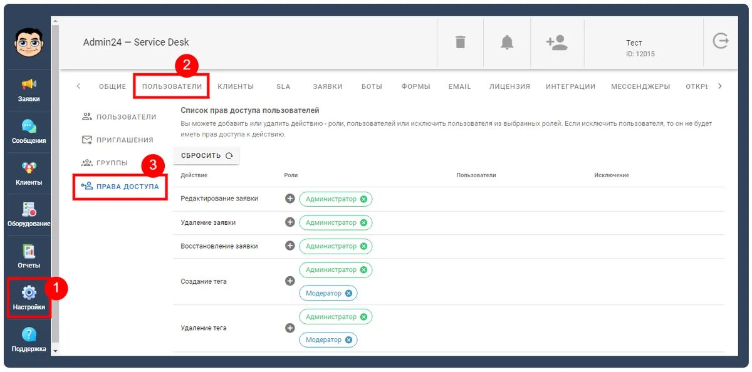Switch to the Мессенджеры tab
The image size is (752, 372).
pyautogui.click(x=640, y=86)
